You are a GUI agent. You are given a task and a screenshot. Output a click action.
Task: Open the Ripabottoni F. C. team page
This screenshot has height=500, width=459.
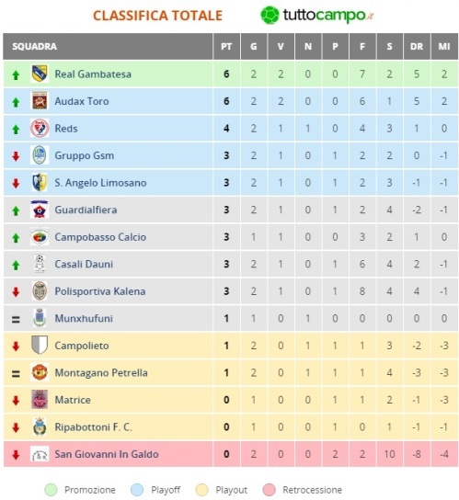93,426
